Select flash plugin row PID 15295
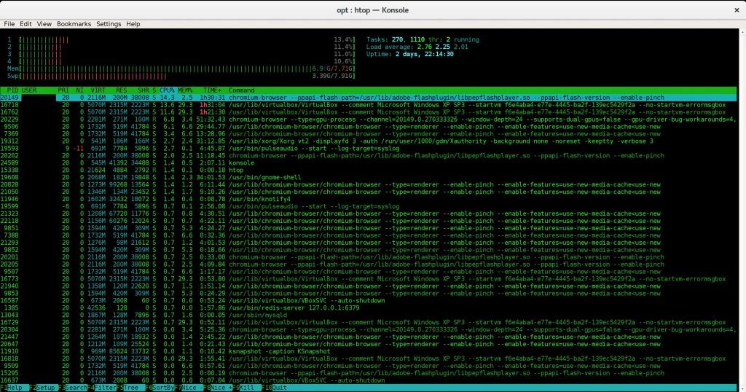This screenshot has width=746, height=392. pos(368,373)
